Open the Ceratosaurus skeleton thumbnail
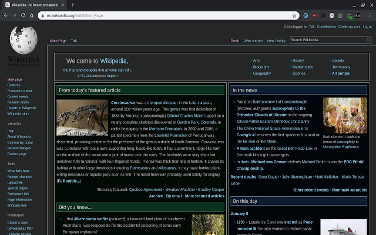This screenshot has width=376, height=235. tap(82, 117)
